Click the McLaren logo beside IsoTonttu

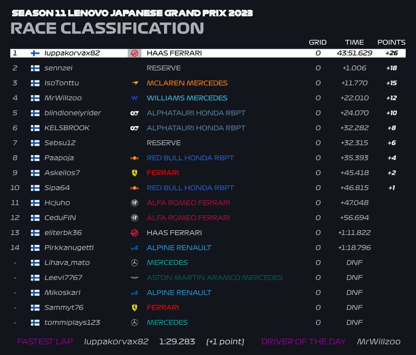coord(134,83)
